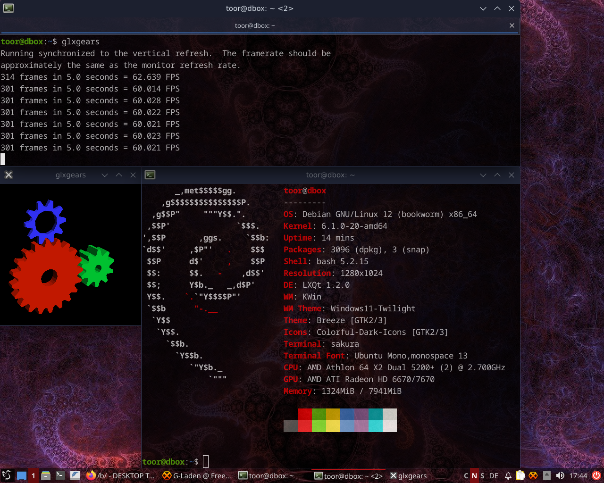Open the notifications bell in the tray
Image resolution: width=604 pixels, height=483 pixels.
tap(508, 476)
